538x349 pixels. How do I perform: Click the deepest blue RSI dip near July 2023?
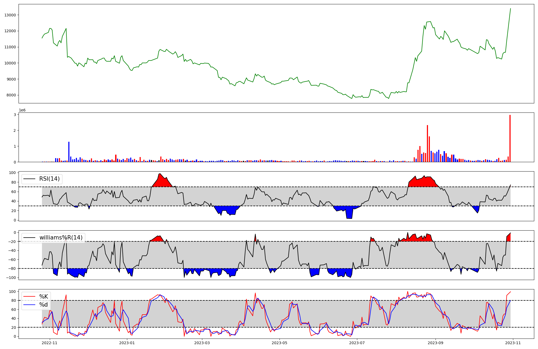tap(349, 213)
